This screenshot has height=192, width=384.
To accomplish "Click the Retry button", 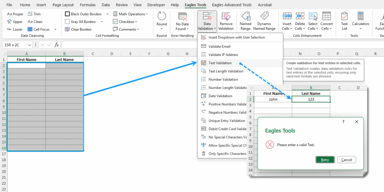I will pos(325,160).
